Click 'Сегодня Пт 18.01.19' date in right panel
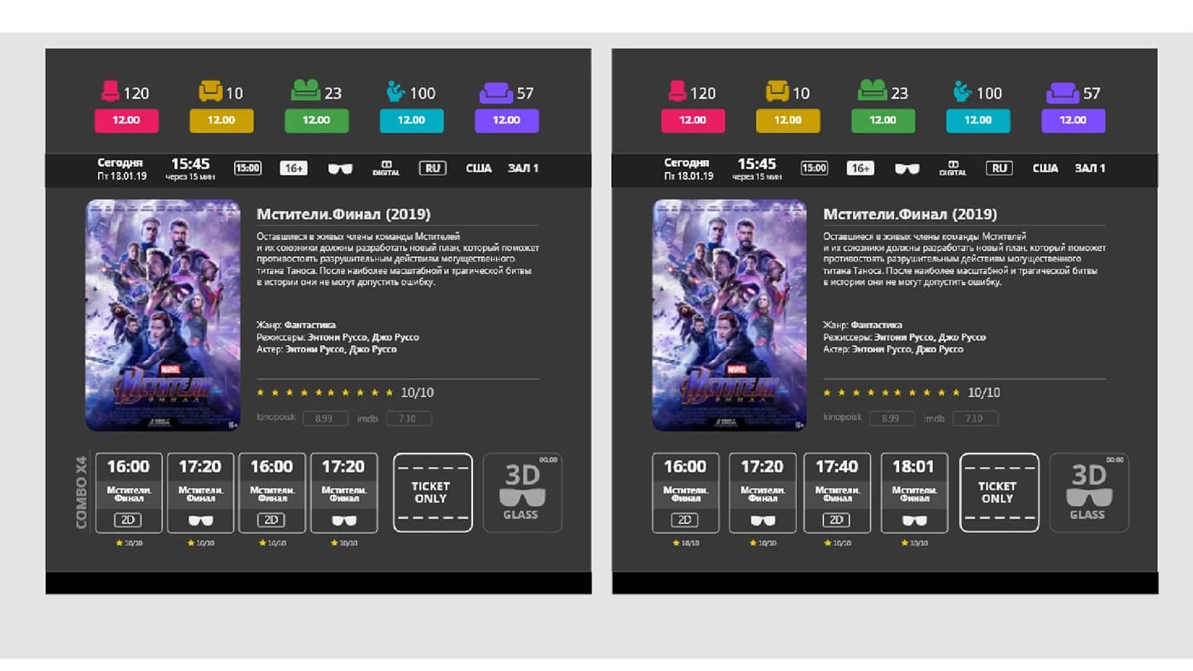 [688, 169]
